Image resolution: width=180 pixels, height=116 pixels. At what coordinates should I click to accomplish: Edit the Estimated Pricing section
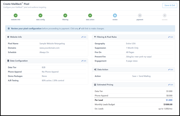coord(171,85)
